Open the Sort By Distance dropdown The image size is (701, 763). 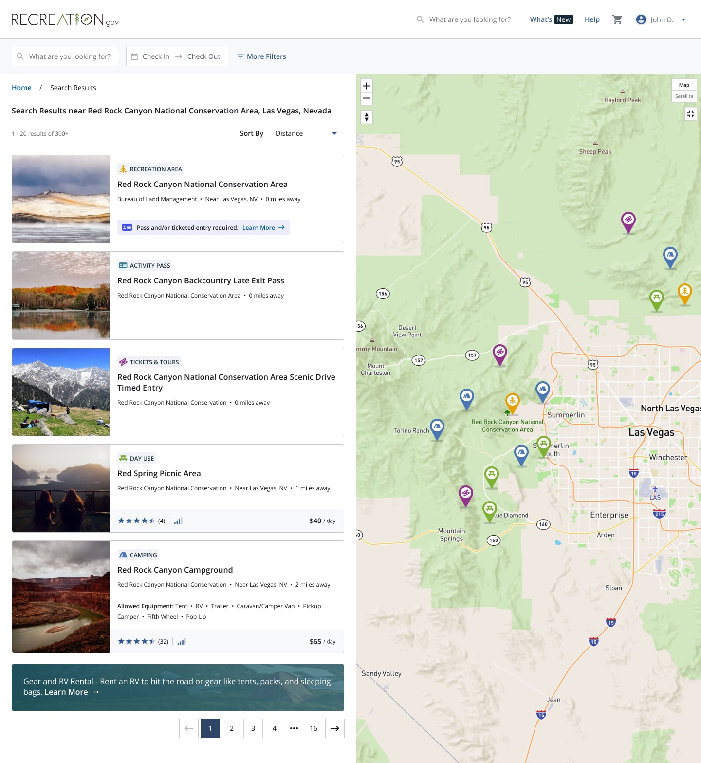point(306,133)
